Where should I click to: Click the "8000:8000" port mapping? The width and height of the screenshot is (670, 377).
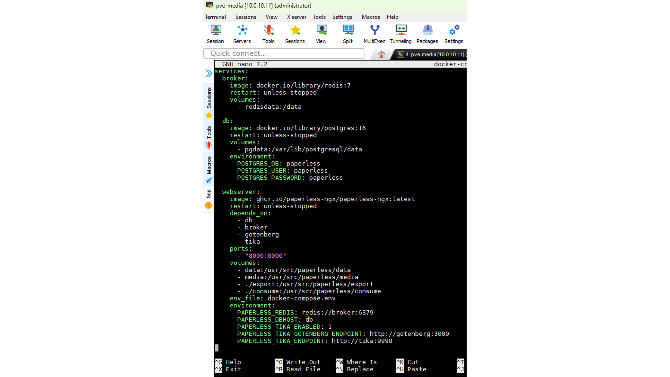click(266, 256)
